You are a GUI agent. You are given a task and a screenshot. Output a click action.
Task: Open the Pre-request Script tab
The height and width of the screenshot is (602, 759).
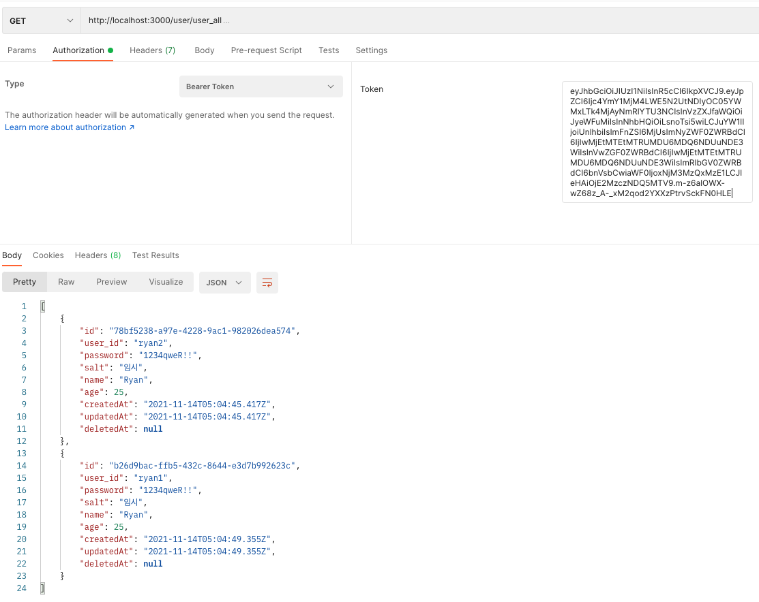(x=266, y=50)
